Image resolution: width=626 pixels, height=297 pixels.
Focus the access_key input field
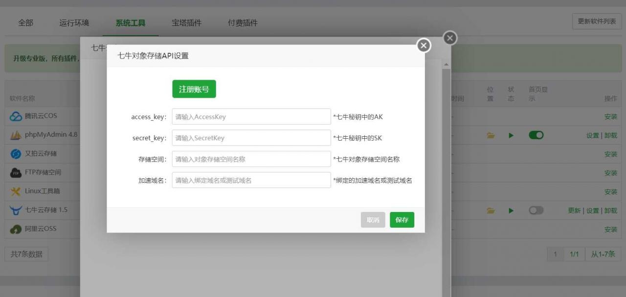(251, 117)
